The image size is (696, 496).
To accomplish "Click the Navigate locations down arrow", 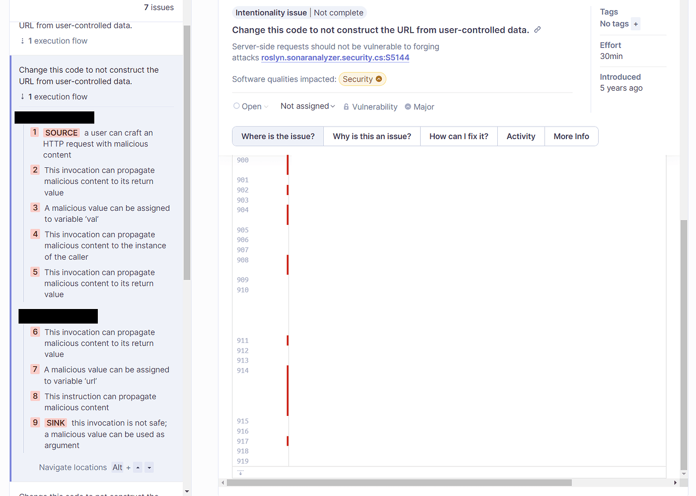I will [149, 467].
